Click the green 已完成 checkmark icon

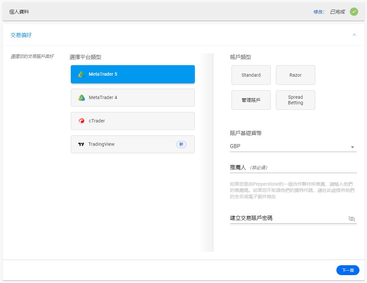pos(354,12)
